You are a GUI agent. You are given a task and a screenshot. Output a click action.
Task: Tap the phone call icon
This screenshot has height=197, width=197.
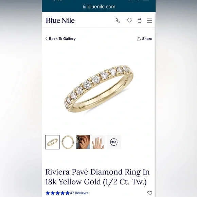[118, 20]
